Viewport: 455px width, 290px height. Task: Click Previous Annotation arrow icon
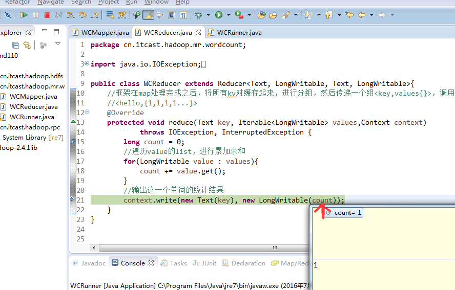point(328,15)
